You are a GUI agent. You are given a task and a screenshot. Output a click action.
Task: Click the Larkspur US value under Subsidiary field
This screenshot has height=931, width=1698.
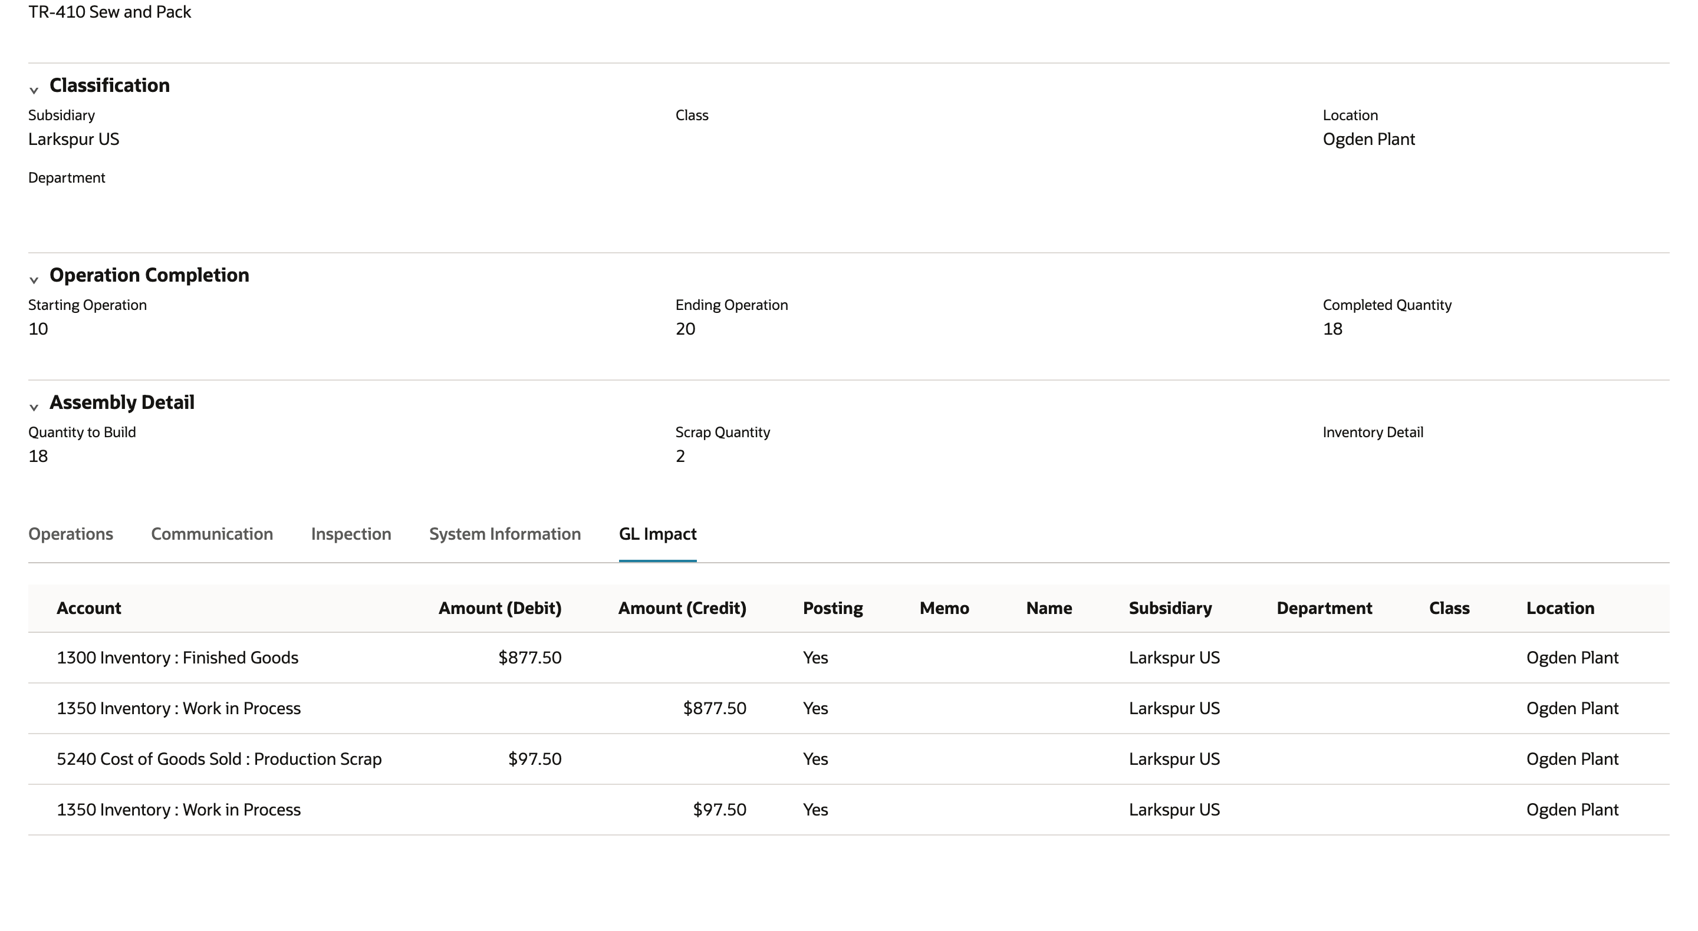pyautogui.click(x=74, y=139)
